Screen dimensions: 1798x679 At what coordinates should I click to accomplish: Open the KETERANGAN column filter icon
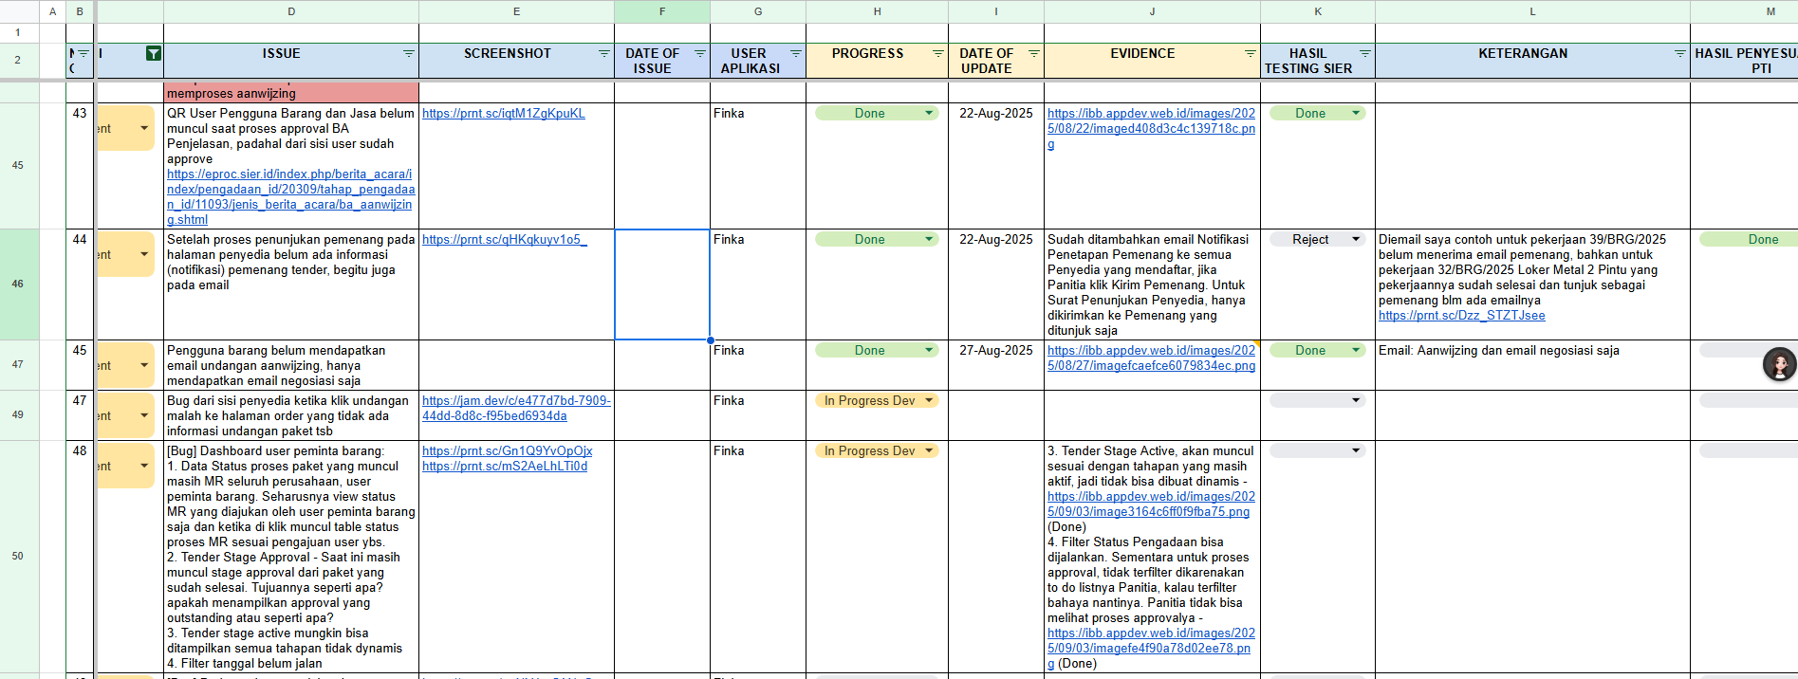[1679, 54]
